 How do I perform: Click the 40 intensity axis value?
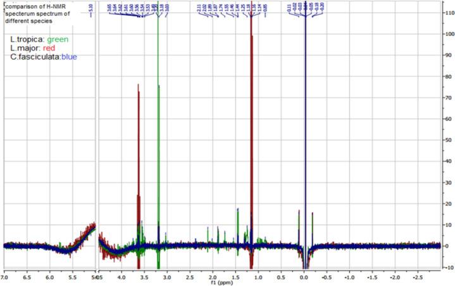(x=449, y=161)
